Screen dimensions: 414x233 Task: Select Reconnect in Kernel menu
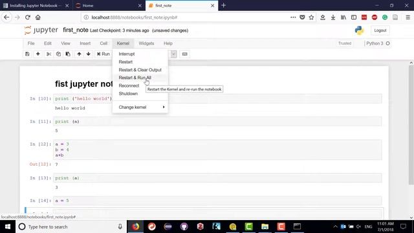point(140,85)
